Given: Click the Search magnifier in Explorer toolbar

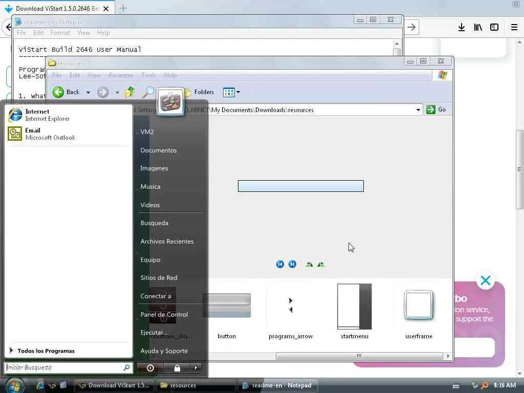Looking at the screenshot, I should 148,92.
